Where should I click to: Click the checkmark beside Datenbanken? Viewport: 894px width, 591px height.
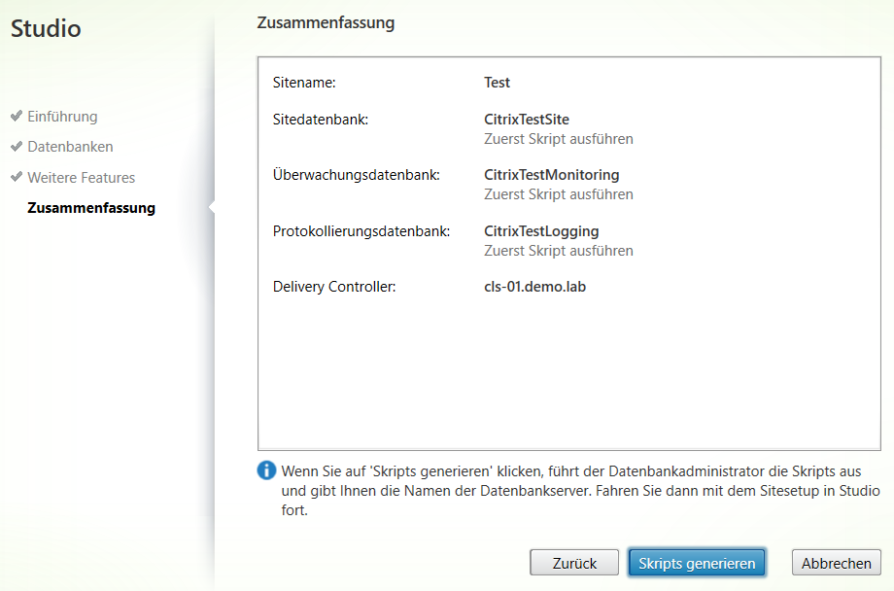point(16,146)
